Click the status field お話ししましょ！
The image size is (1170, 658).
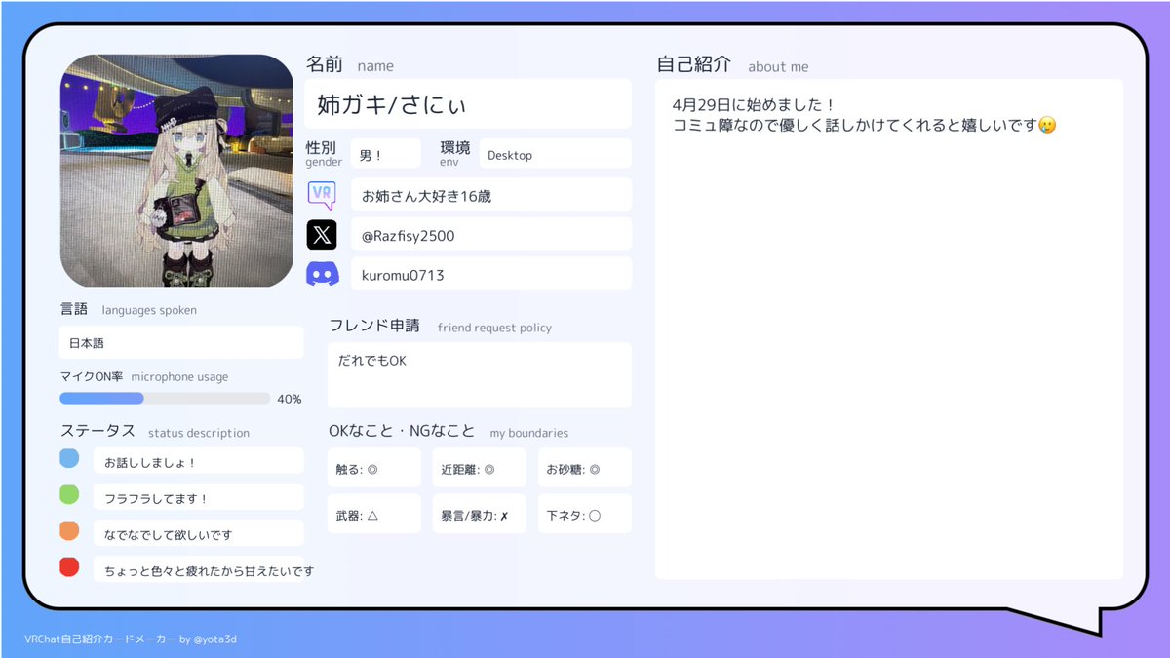[x=199, y=461]
